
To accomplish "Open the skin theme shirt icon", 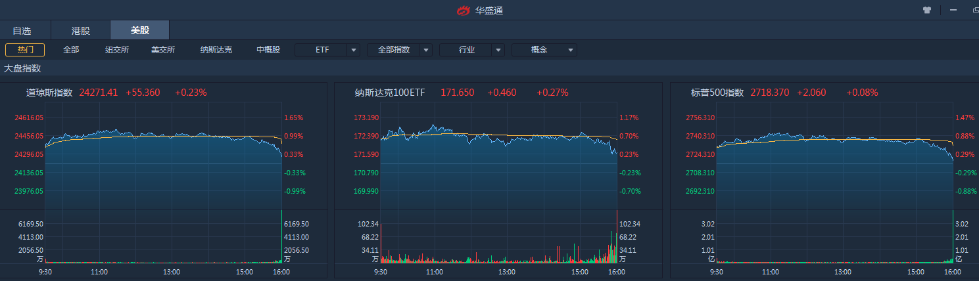I will pyautogui.click(x=927, y=10).
